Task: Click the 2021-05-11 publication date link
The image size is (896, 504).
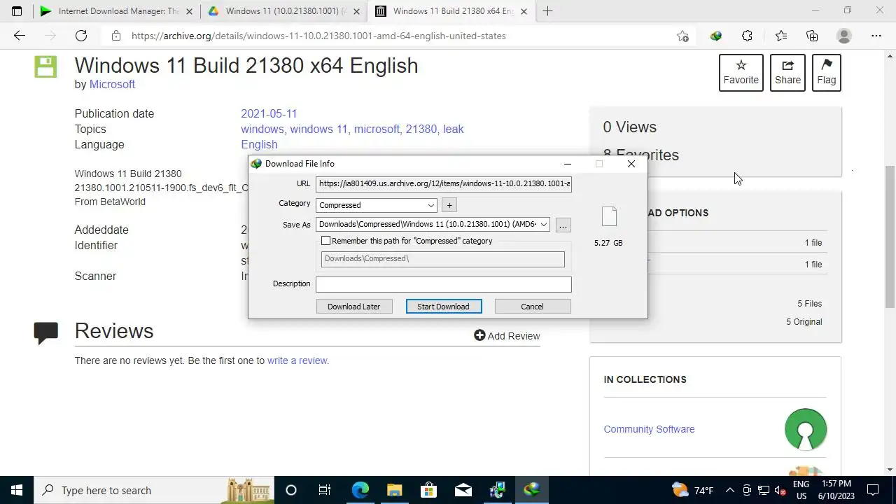Action: pyautogui.click(x=269, y=113)
